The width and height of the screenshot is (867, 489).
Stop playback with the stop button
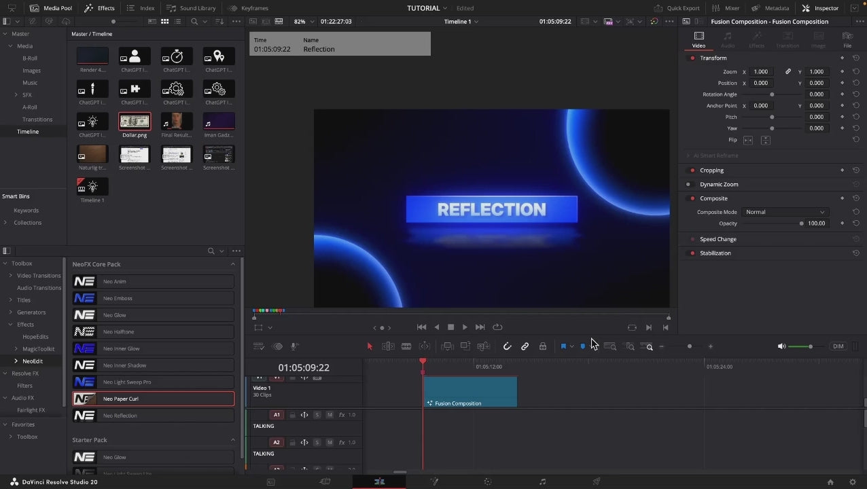[450, 327]
